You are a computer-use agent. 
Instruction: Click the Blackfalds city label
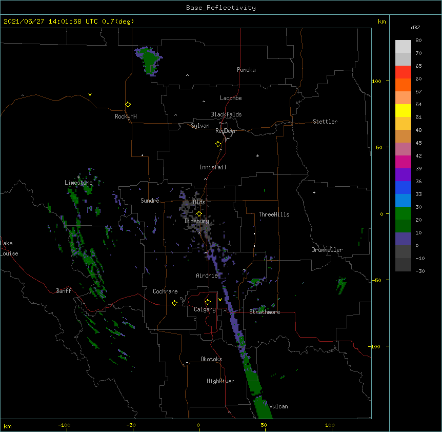pos(226,114)
